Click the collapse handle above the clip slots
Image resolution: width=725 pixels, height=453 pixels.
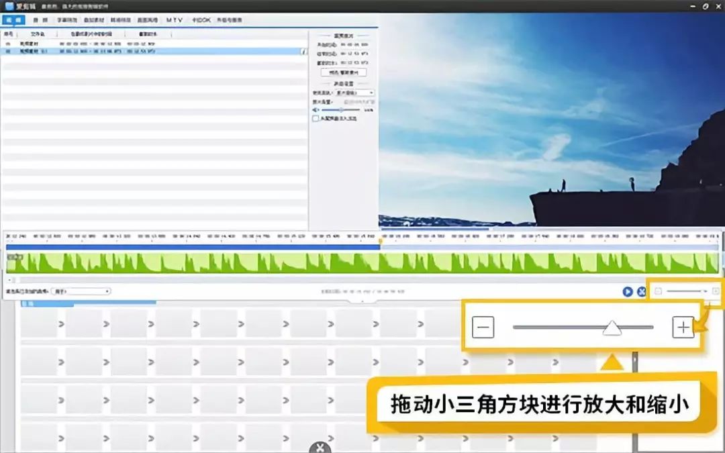coord(362,301)
